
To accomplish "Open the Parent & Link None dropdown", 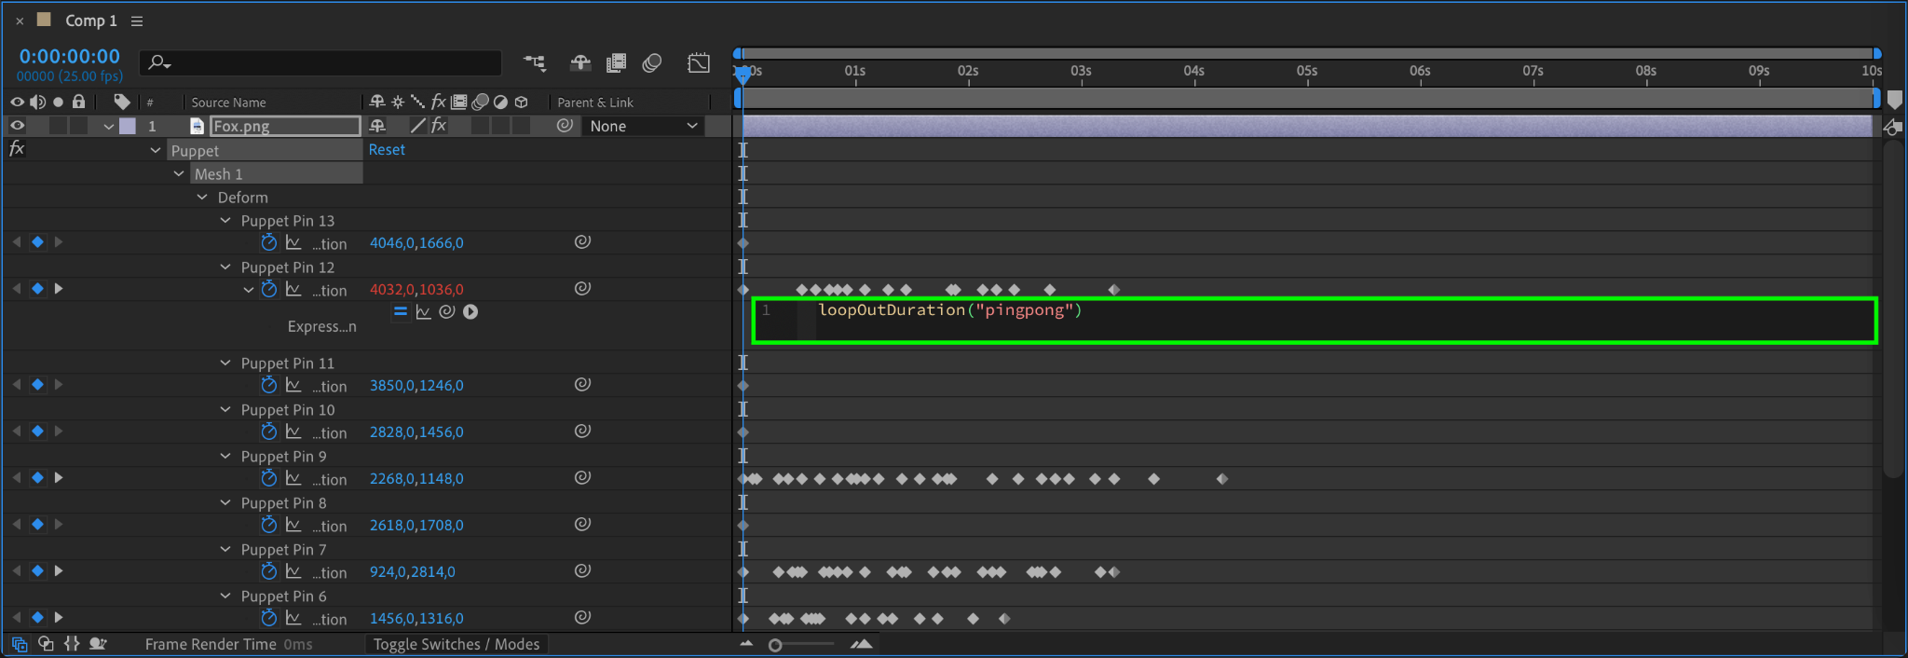I will pyautogui.click(x=643, y=126).
